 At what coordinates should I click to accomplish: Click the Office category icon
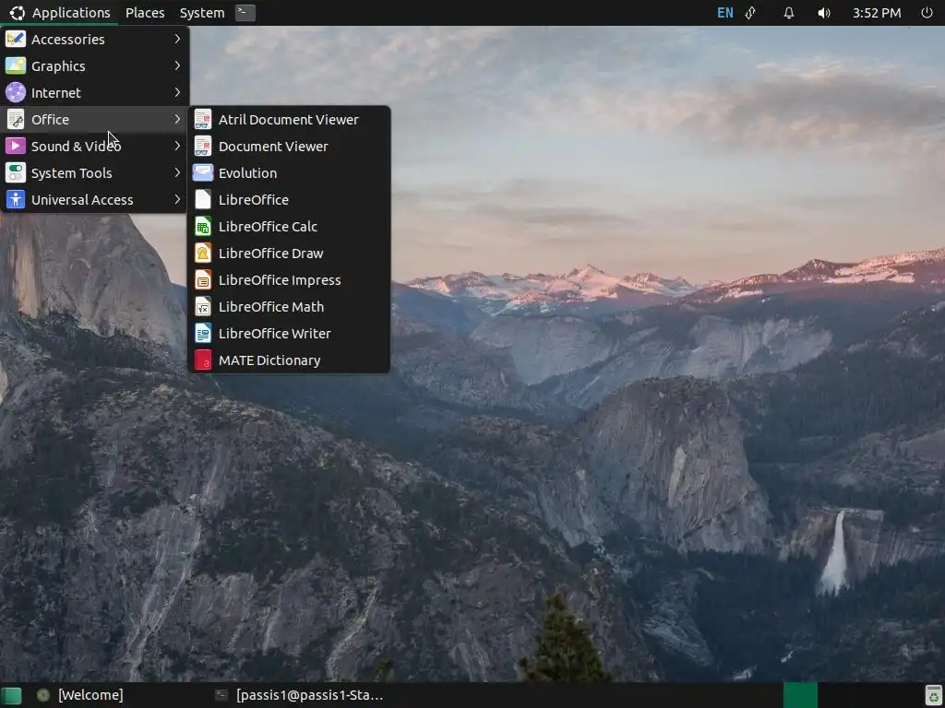tap(15, 119)
